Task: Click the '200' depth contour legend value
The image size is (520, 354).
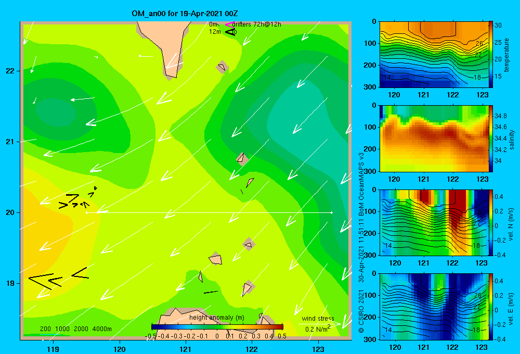Action: tap(45, 329)
